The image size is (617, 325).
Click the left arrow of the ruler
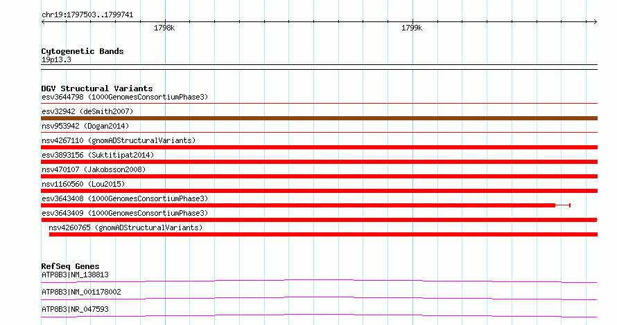tap(43, 22)
